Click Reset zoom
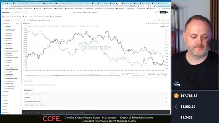This screenshot has height=123, width=219. [x=163, y=26]
